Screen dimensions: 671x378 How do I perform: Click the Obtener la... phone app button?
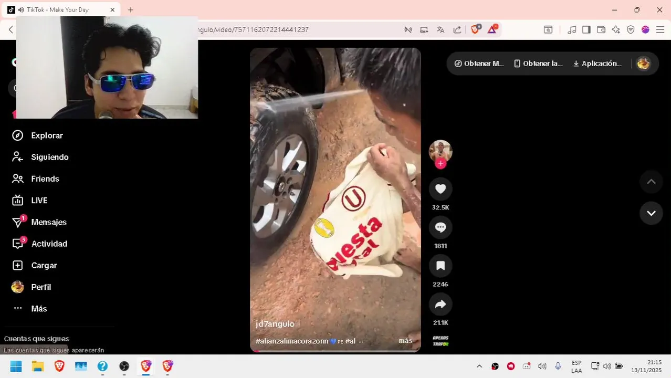click(x=538, y=64)
